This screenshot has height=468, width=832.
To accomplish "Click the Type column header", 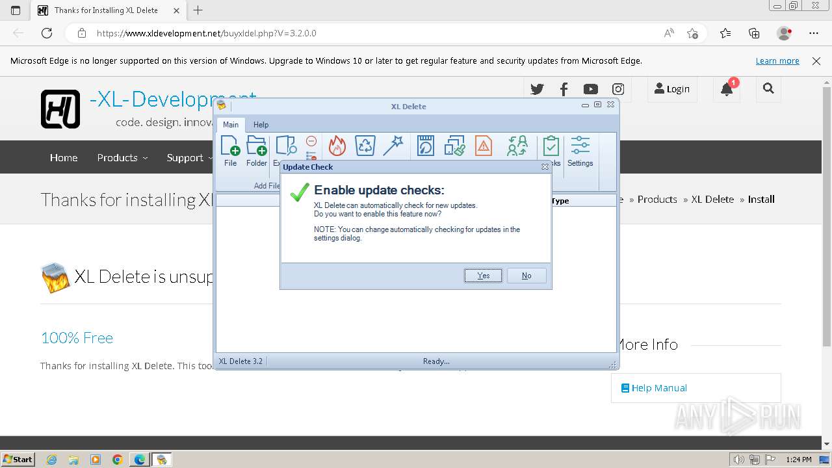I will [x=560, y=201].
